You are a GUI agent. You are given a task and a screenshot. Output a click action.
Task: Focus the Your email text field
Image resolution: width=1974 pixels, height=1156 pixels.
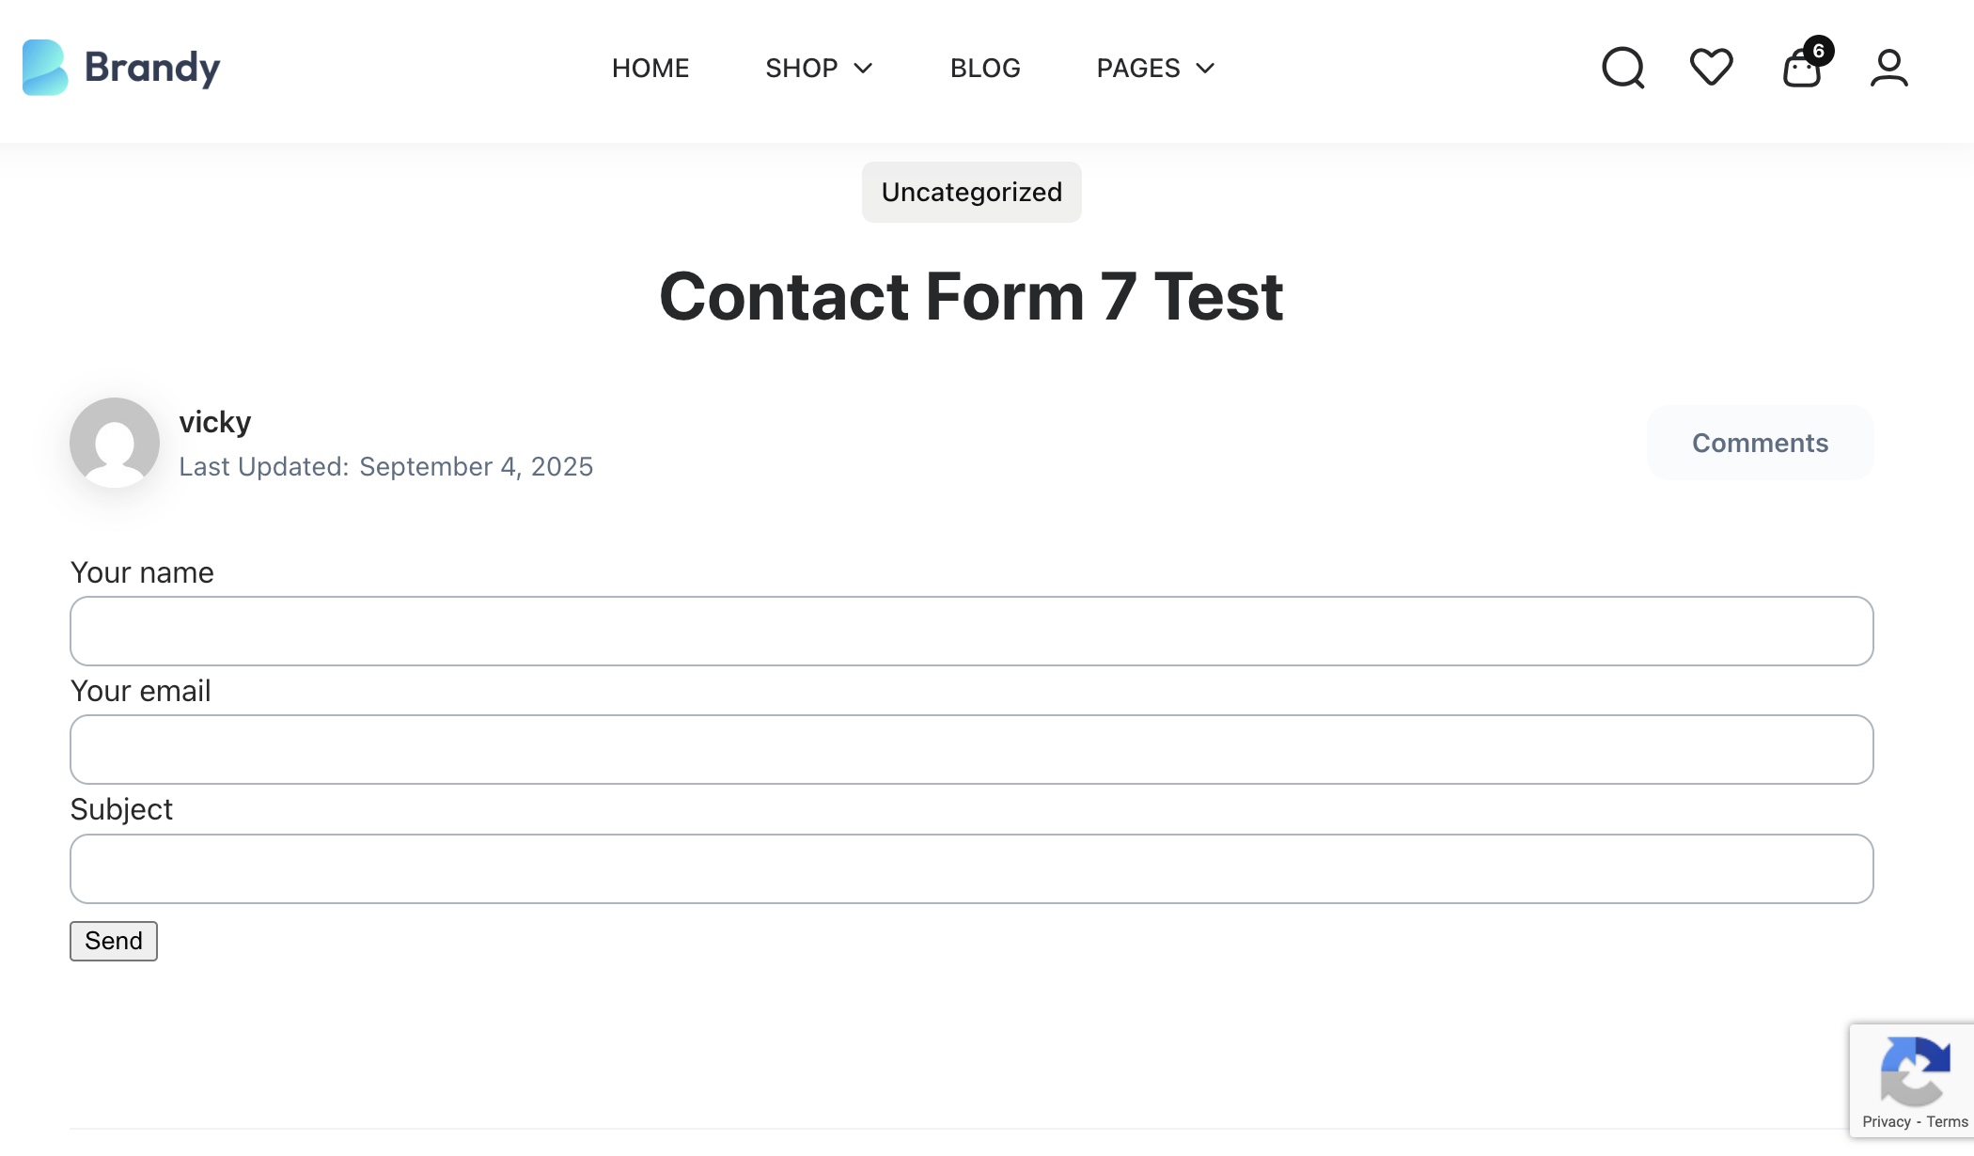(971, 749)
